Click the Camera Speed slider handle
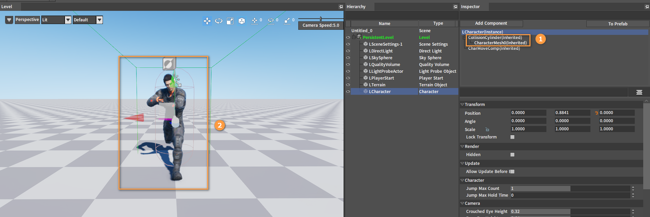The height and width of the screenshot is (217, 650). click(321, 19)
